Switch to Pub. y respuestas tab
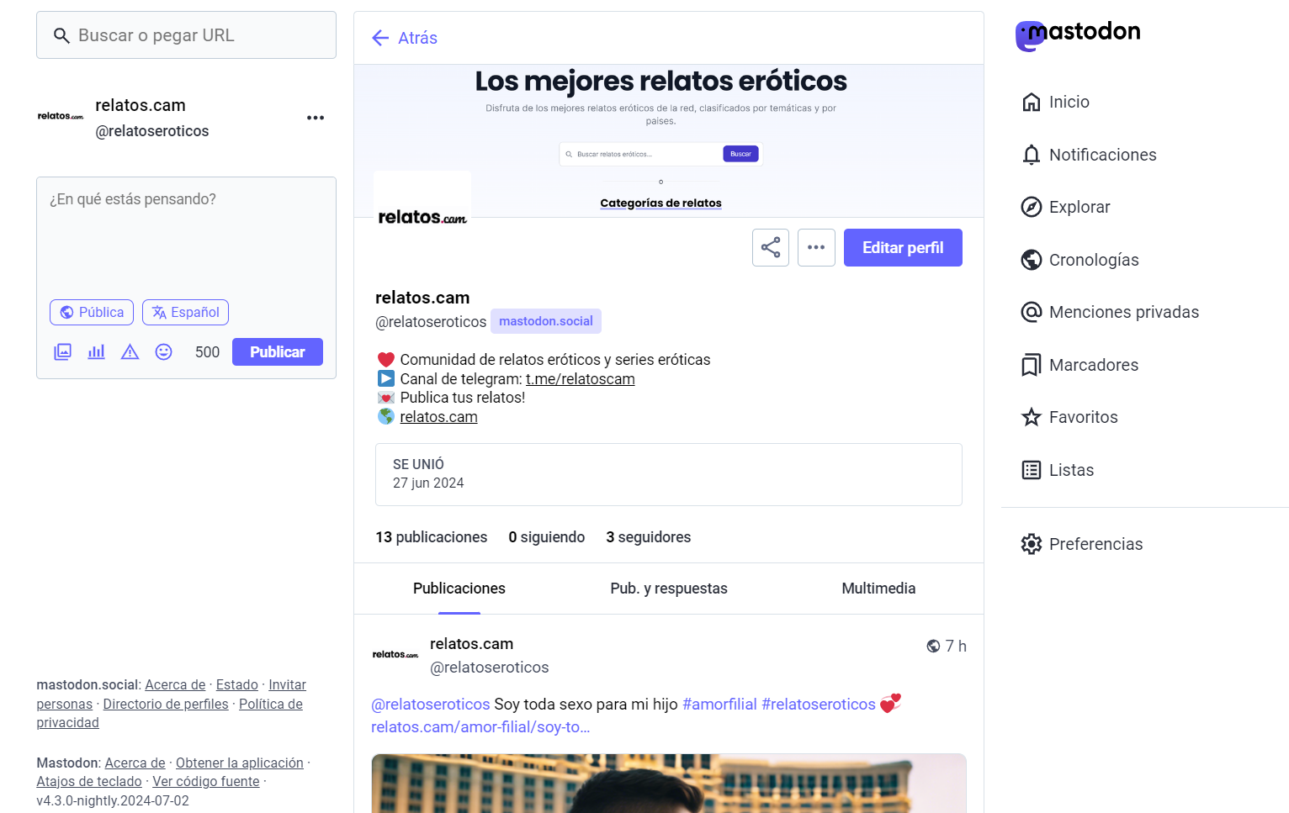This screenshot has width=1289, height=813. (x=669, y=589)
